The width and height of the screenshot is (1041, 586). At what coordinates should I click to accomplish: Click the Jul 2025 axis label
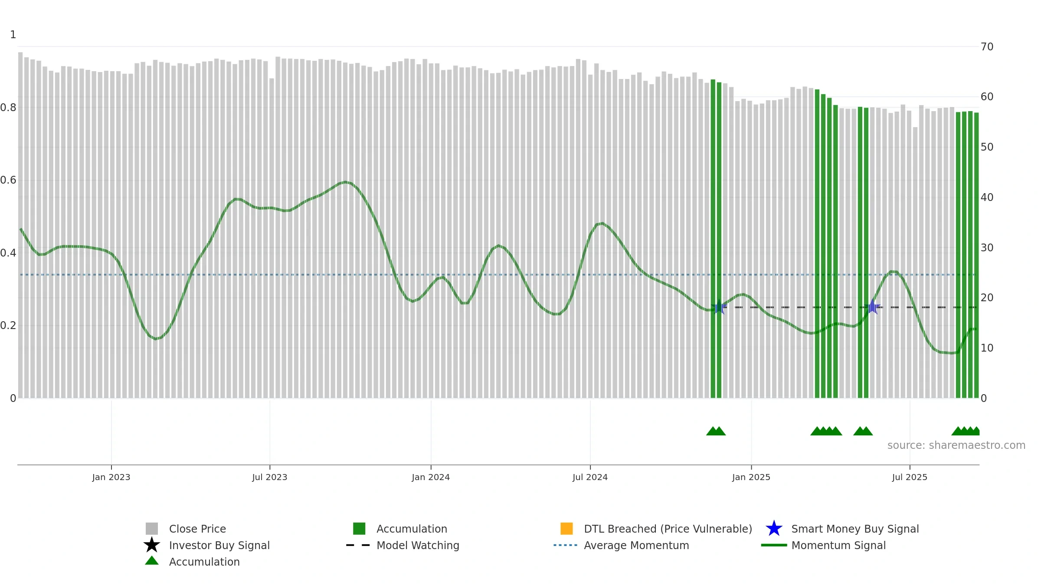point(910,477)
